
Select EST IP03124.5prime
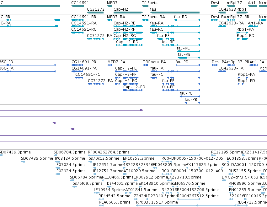pos(57,162)
